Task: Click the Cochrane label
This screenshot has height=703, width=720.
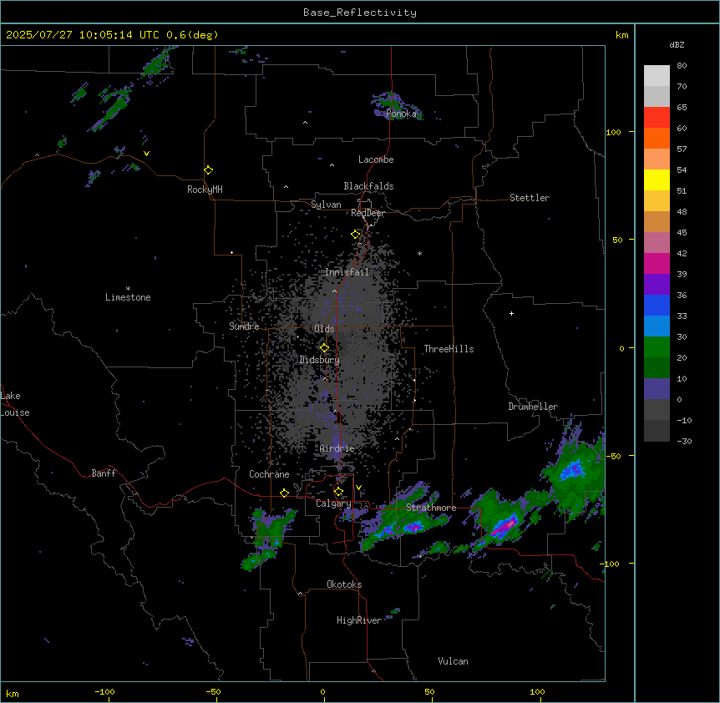Action: coord(269,474)
